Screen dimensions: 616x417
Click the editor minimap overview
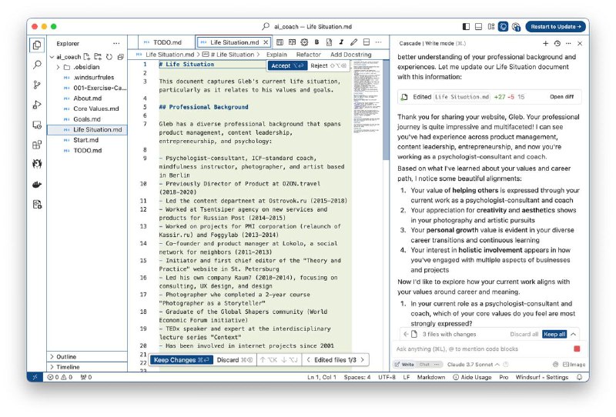coord(367,98)
